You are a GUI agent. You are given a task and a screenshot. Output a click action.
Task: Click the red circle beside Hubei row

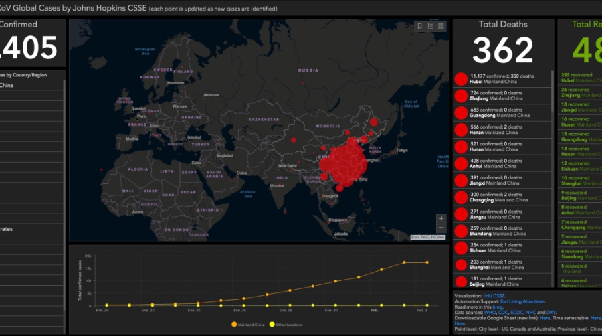461,79
